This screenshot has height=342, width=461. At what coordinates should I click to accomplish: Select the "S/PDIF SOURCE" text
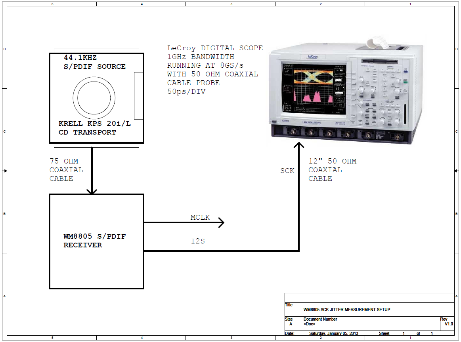coord(95,66)
